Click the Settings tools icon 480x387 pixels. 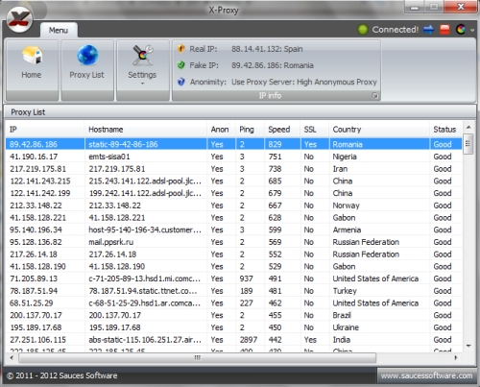tap(143, 56)
